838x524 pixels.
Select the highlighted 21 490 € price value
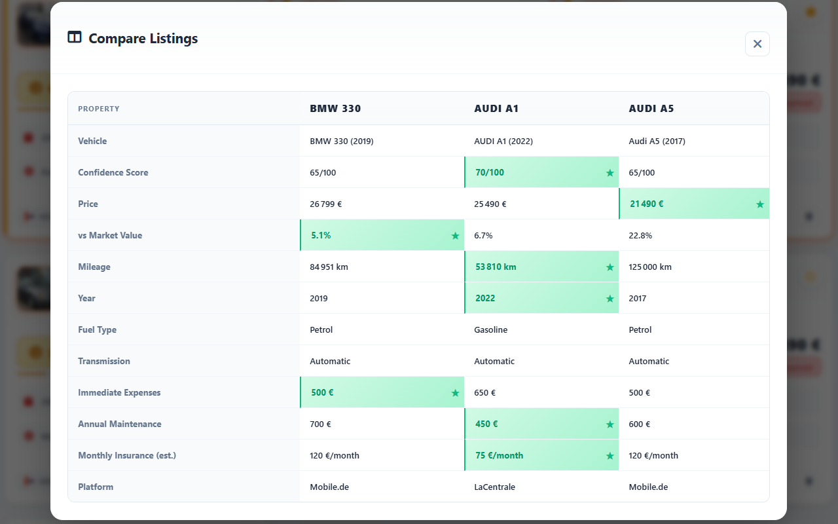coord(647,204)
